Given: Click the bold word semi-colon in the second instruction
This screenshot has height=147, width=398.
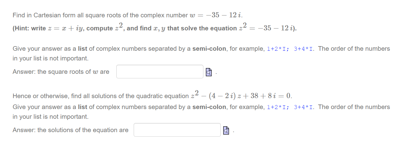Looking at the screenshot, I should click(210, 107).
